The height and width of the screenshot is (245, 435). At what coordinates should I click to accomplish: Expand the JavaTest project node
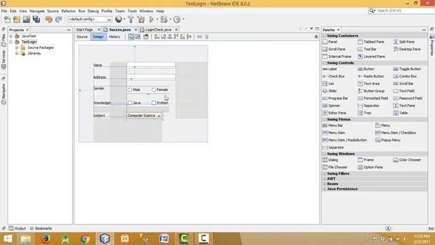point(11,36)
